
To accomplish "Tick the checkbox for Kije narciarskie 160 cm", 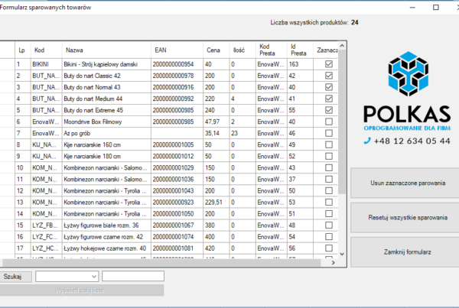I will [328, 144].
